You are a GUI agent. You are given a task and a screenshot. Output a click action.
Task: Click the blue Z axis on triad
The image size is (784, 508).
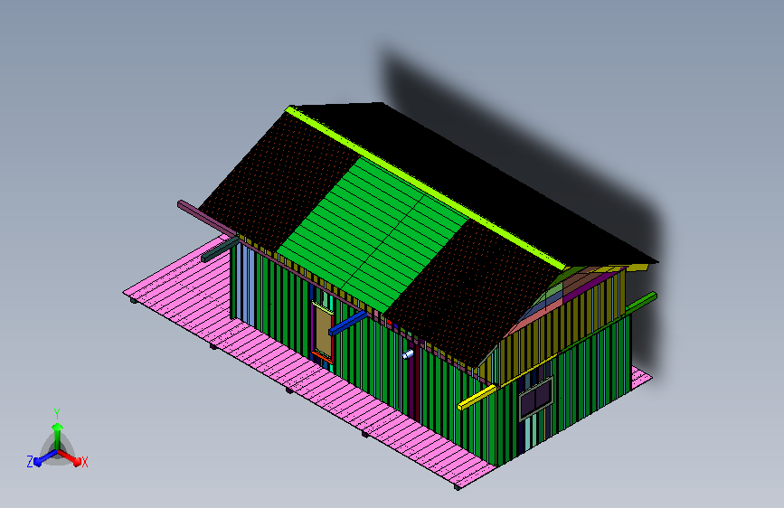tap(45, 457)
